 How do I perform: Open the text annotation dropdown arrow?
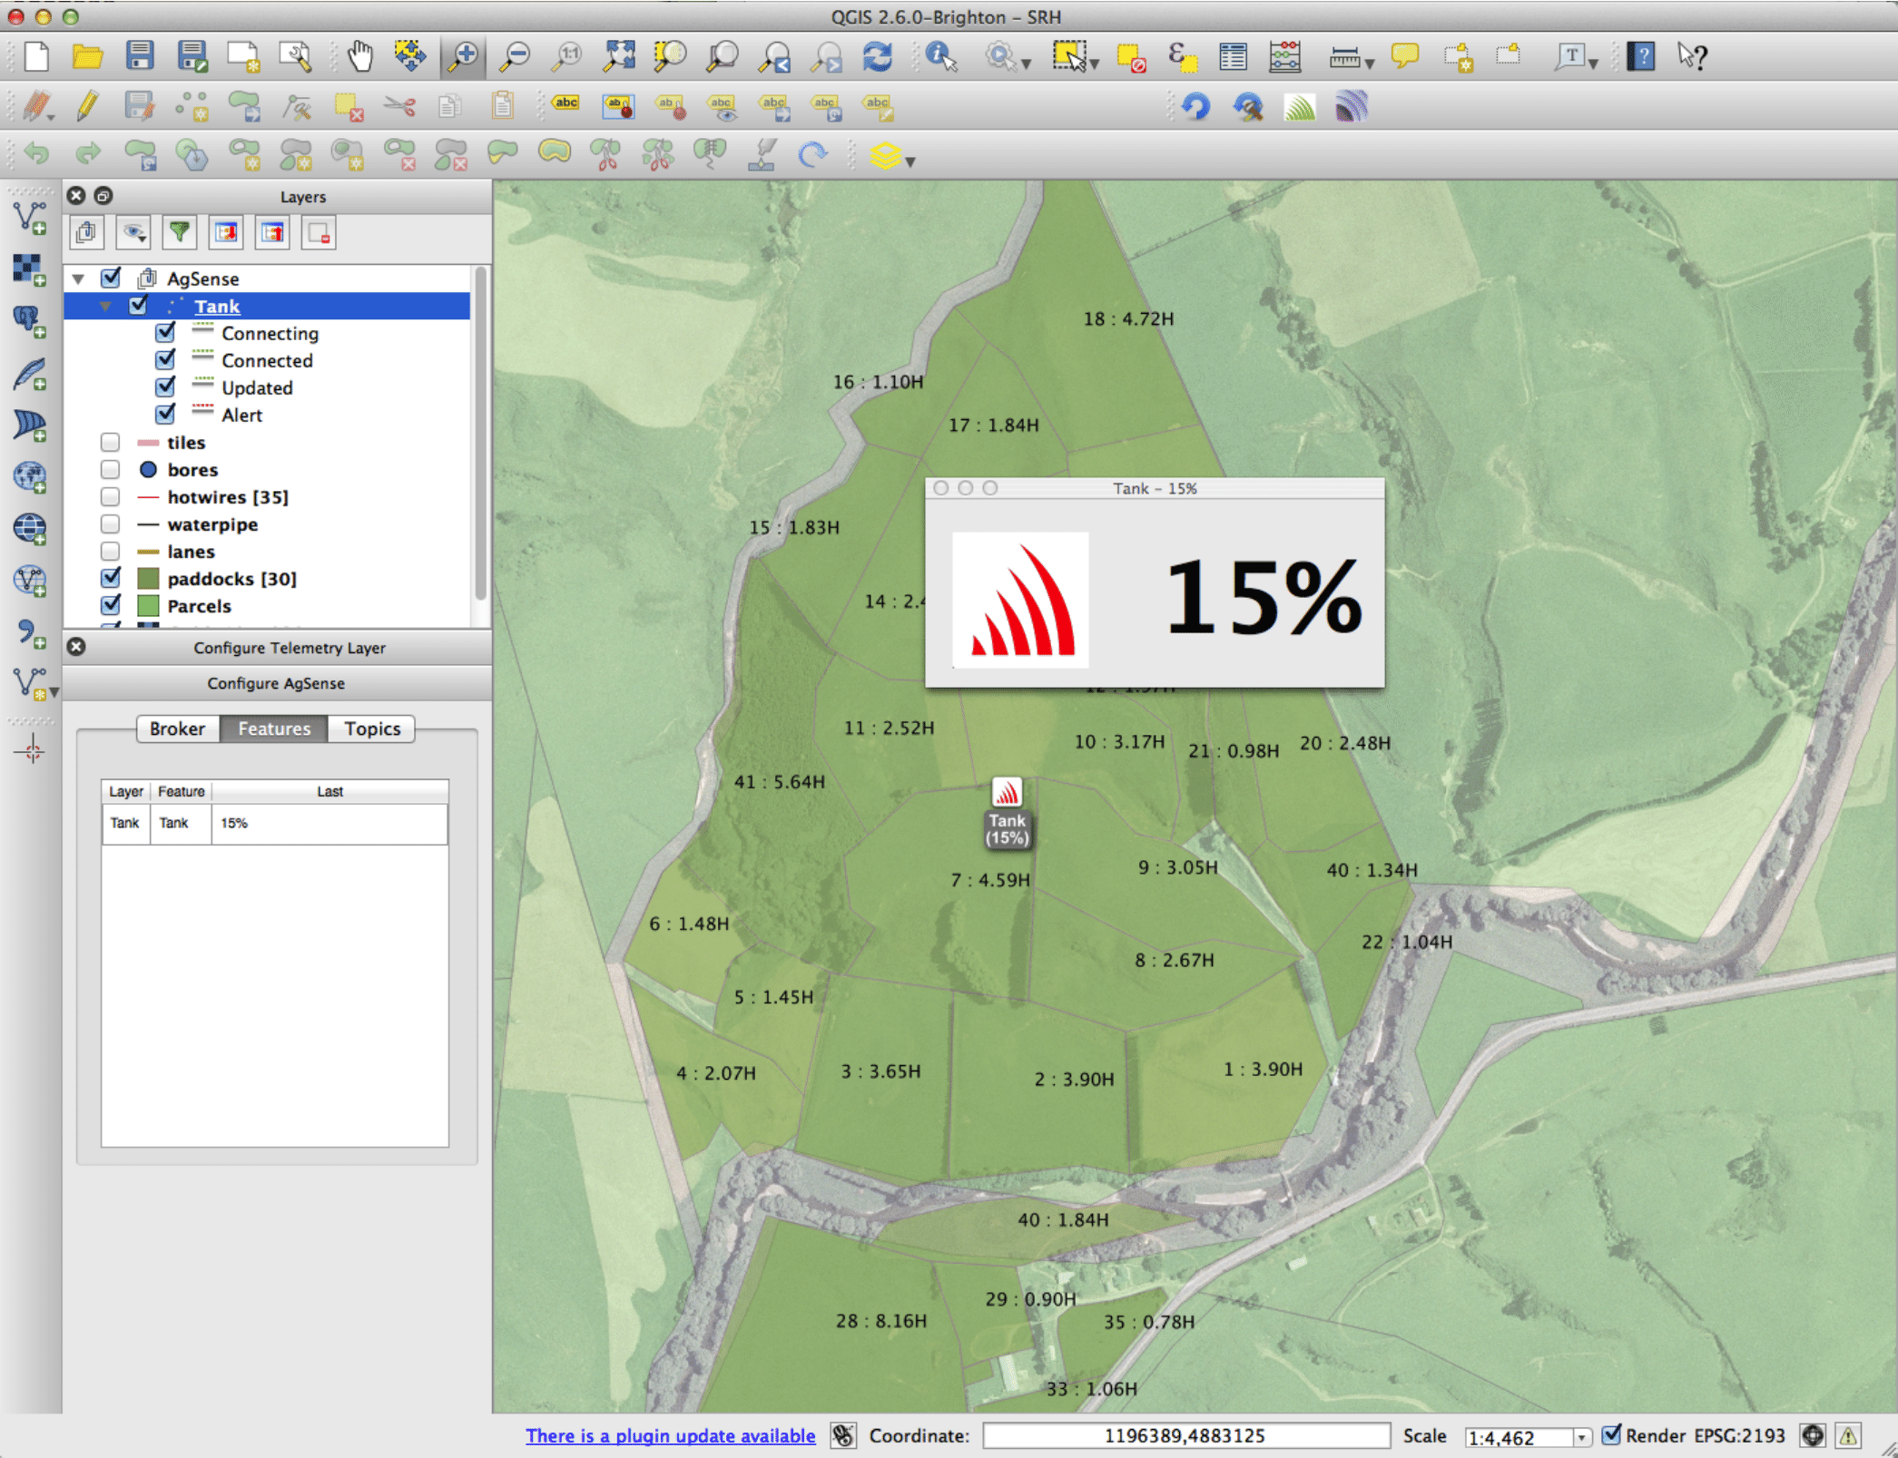[x=1593, y=64]
